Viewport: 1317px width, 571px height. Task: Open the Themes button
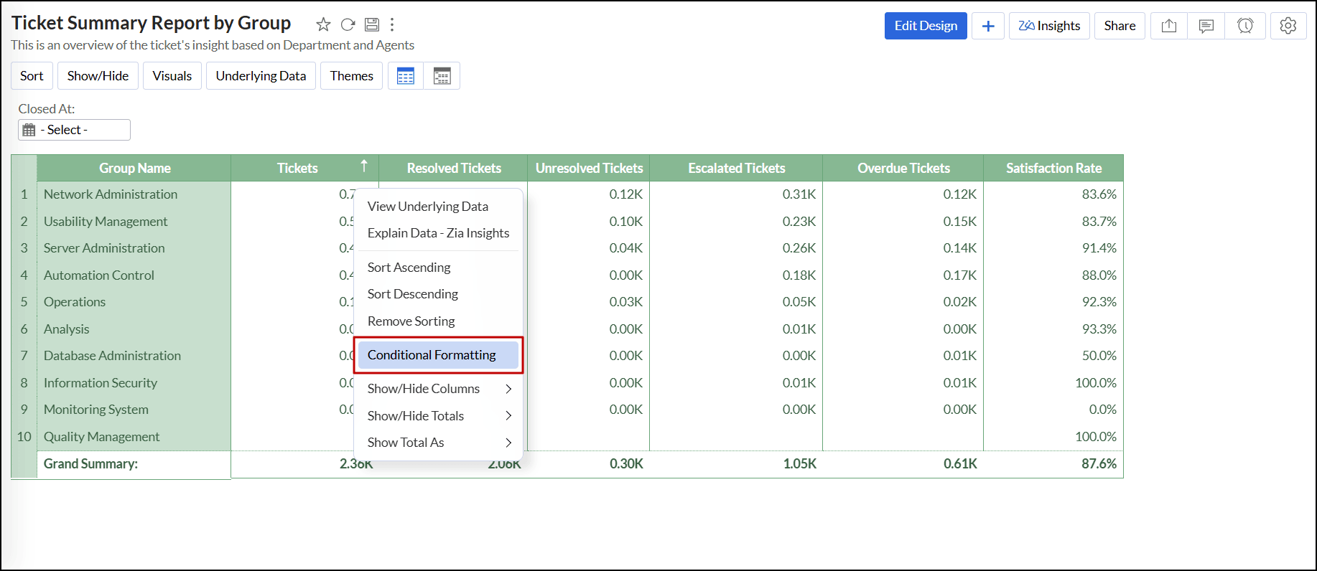click(x=351, y=76)
